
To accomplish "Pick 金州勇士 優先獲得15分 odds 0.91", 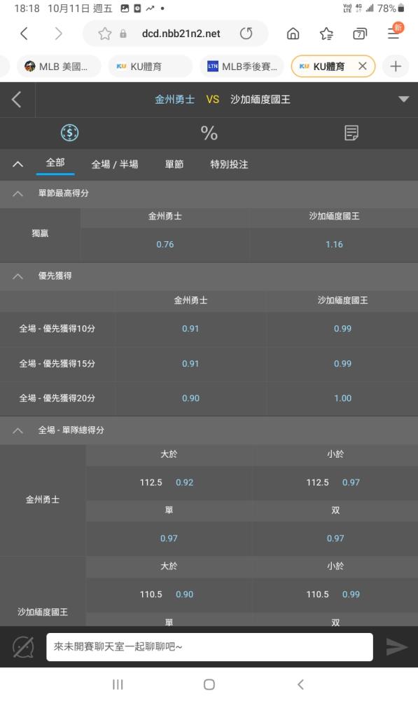I will pyautogui.click(x=190, y=363).
